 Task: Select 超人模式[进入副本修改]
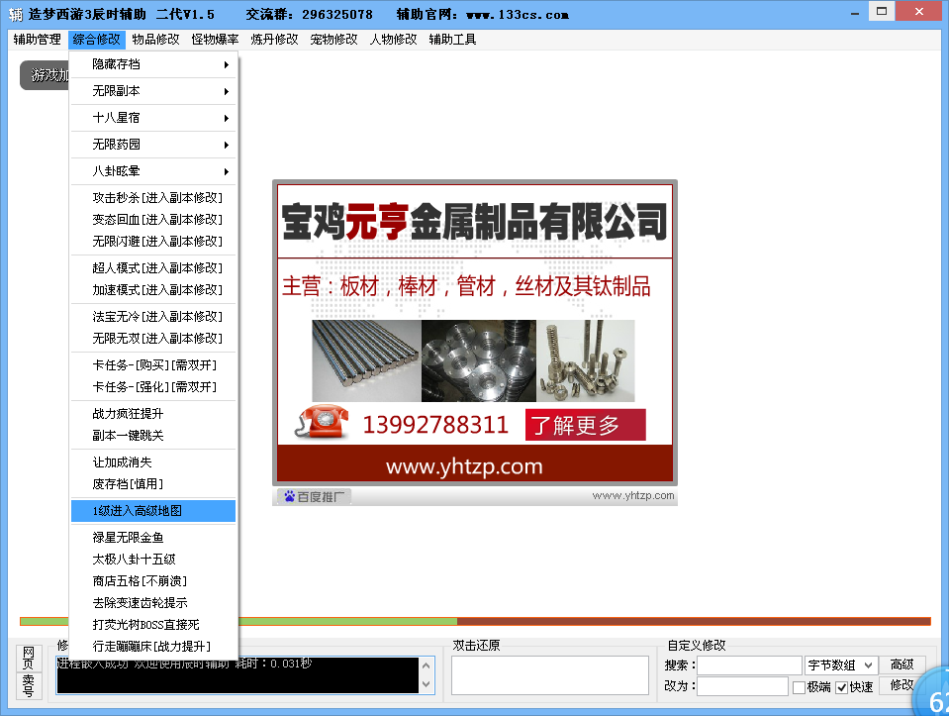click(153, 267)
